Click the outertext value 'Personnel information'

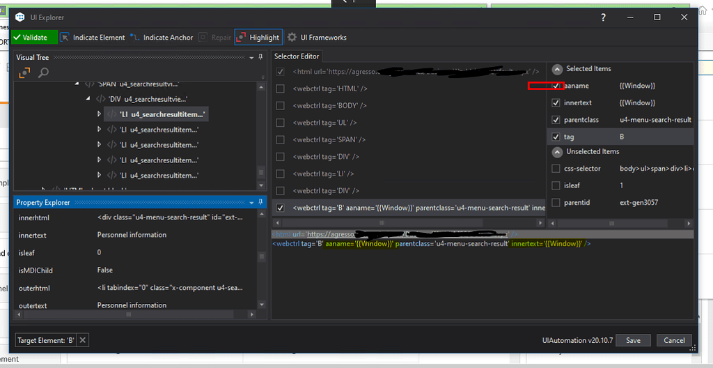pos(132,305)
